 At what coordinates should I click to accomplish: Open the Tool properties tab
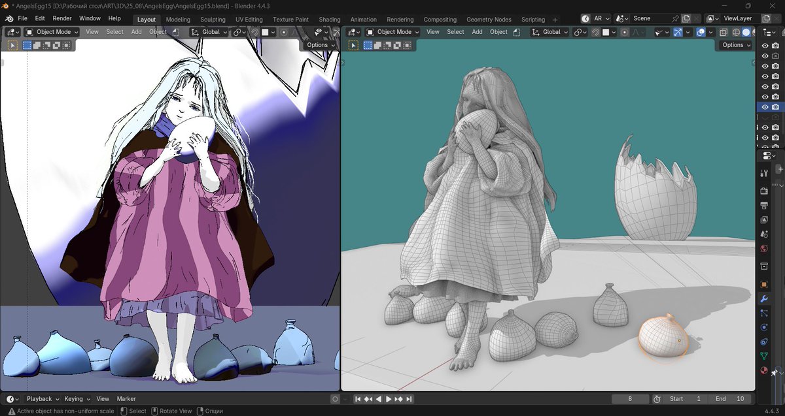[x=763, y=173]
